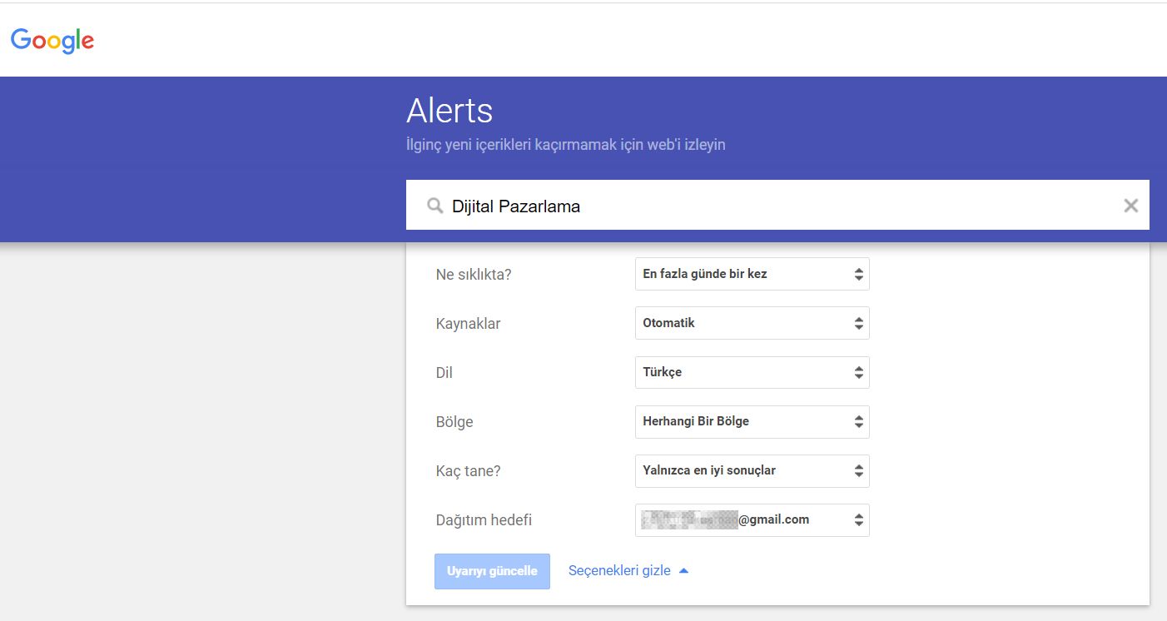1167x621 pixels.
Task: Click the search magnifier icon
Action: (x=435, y=206)
